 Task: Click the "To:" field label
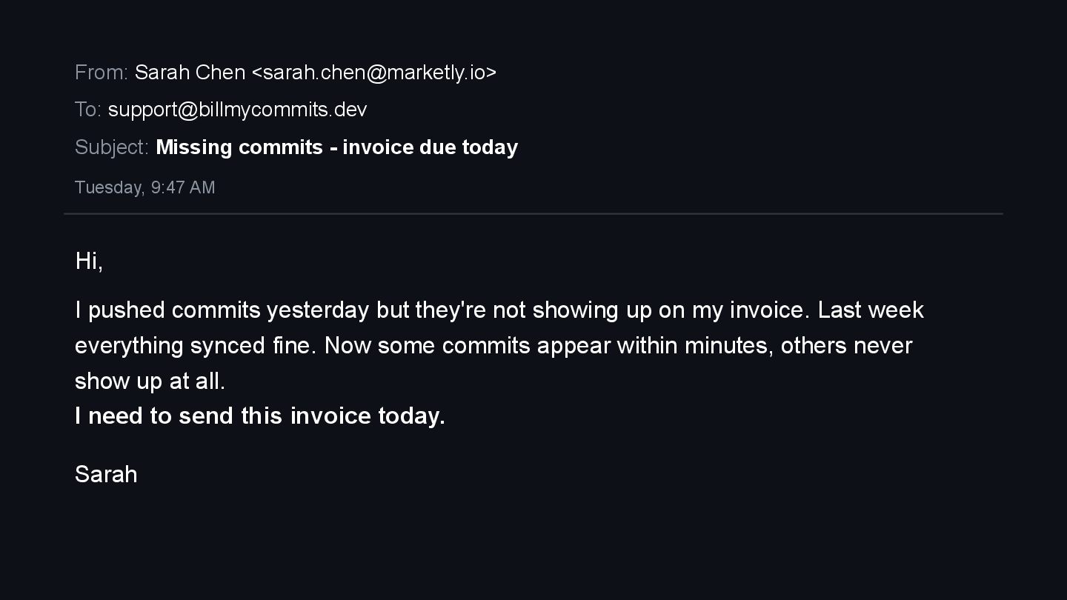[x=87, y=110]
